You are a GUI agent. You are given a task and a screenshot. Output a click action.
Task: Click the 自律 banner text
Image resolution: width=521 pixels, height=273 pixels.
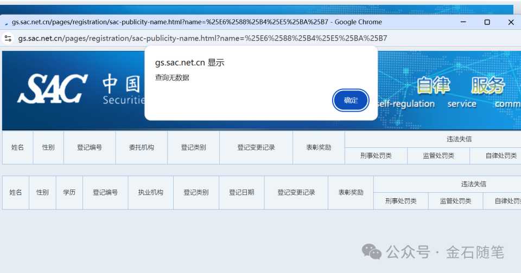[433, 85]
